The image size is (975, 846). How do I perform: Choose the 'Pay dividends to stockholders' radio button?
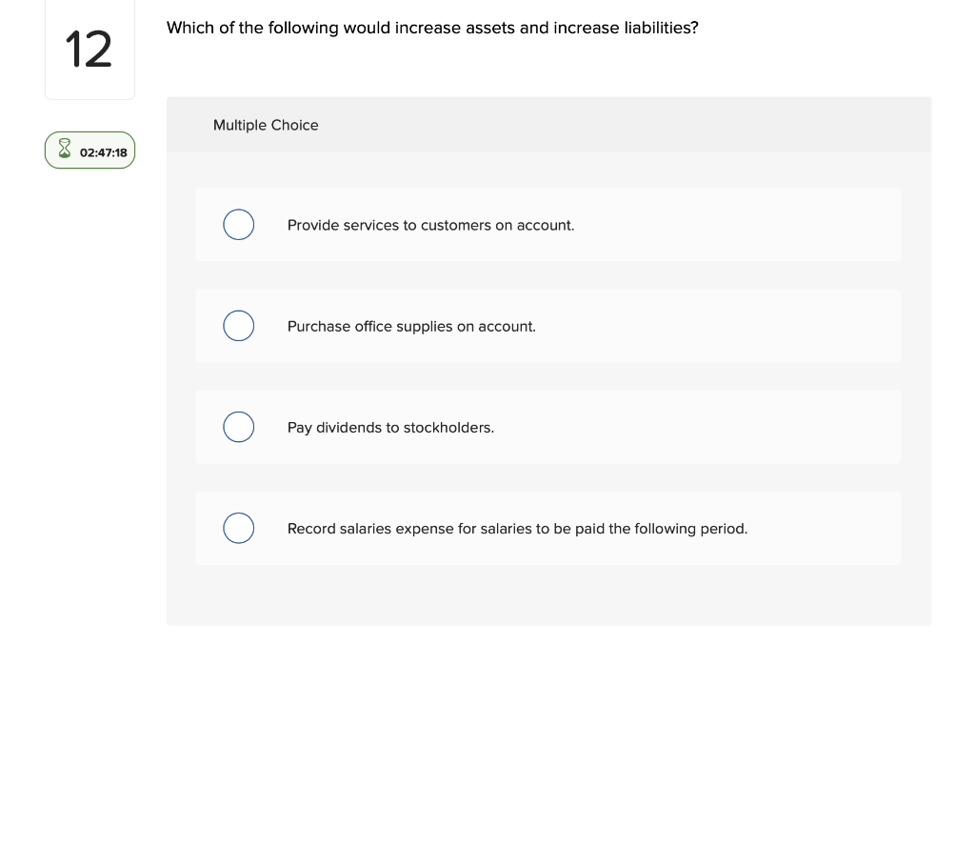[238, 427]
